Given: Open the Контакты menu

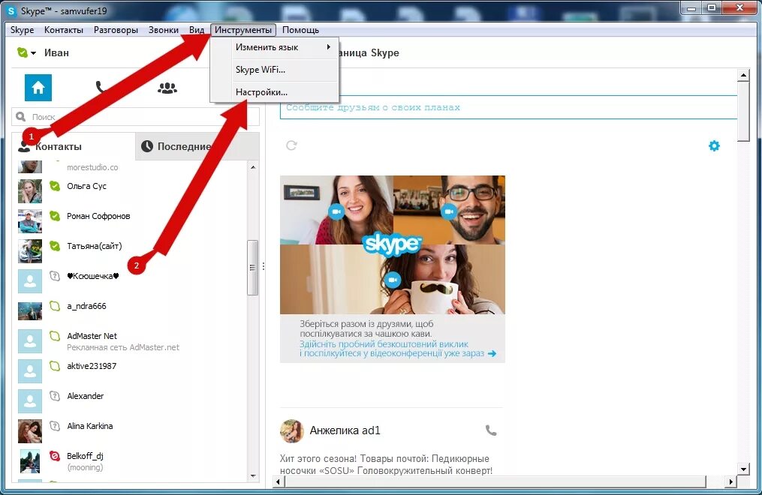Looking at the screenshot, I should tap(64, 29).
